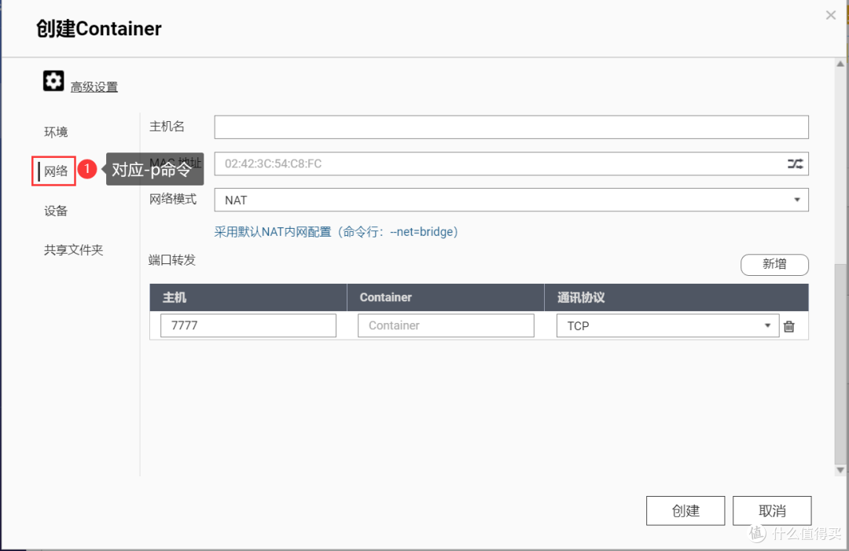Click the 高级设置 link
Viewport: 849px width, 551px height.
94,86
